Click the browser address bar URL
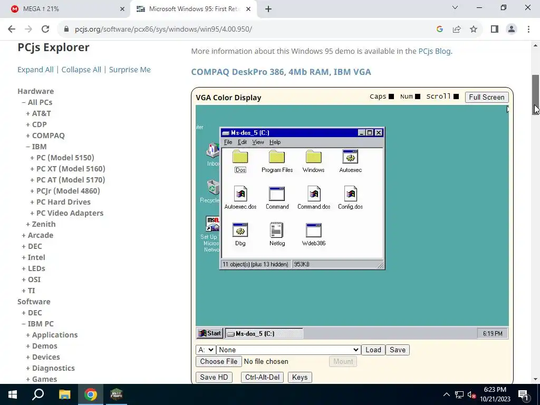This screenshot has height=405, width=540. (x=163, y=29)
